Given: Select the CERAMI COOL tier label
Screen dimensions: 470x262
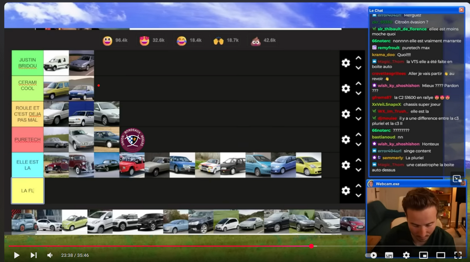Looking at the screenshot, I should coord(28,89).
